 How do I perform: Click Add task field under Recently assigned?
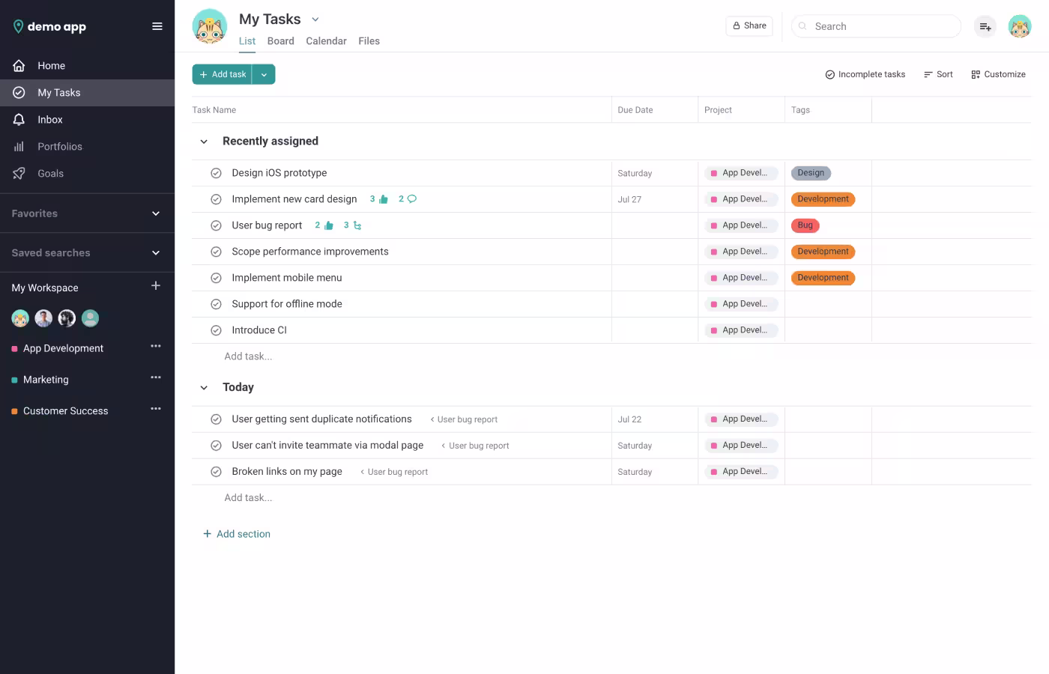(248, 356)
